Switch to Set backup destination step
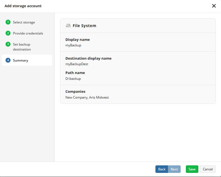Viewport: 221px width, 177px height. click(x=22, y=47)
